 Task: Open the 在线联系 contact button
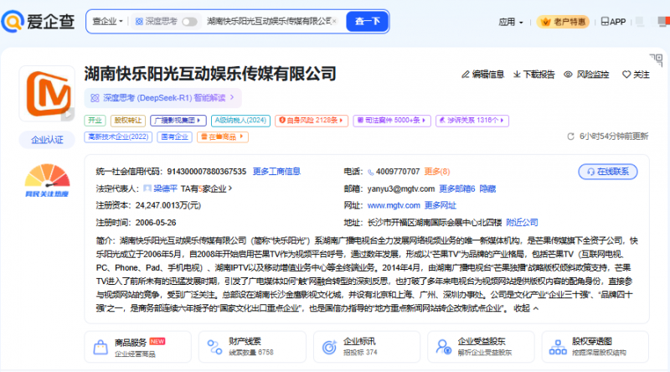click(x=614, y=171)
